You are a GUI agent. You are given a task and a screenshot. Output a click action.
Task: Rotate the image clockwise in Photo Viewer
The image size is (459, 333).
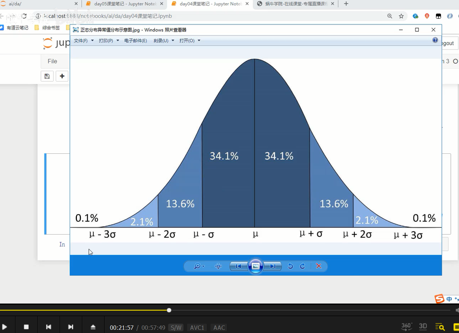pos(302,266)
